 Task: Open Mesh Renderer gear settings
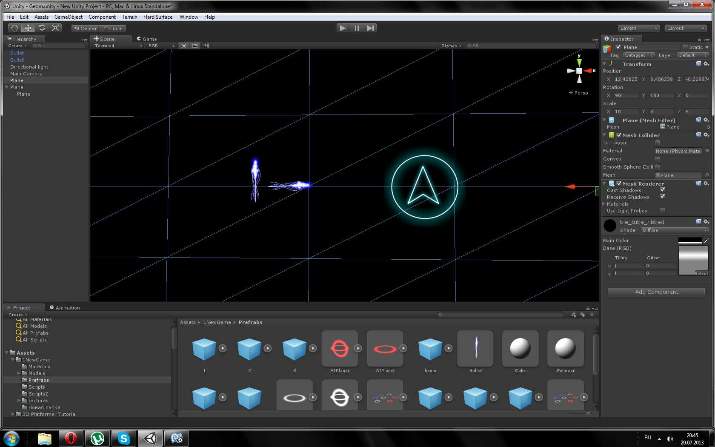(x=706, y=183)
